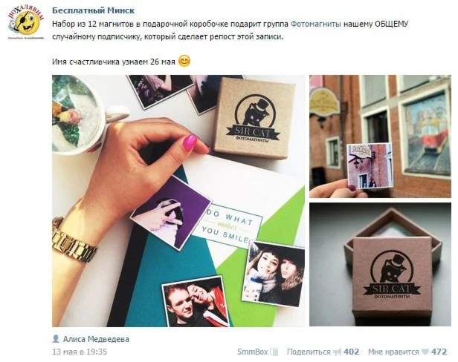Click the SmmBox copy icon
Screen dimensions: 458x362
tap(274, 352)
